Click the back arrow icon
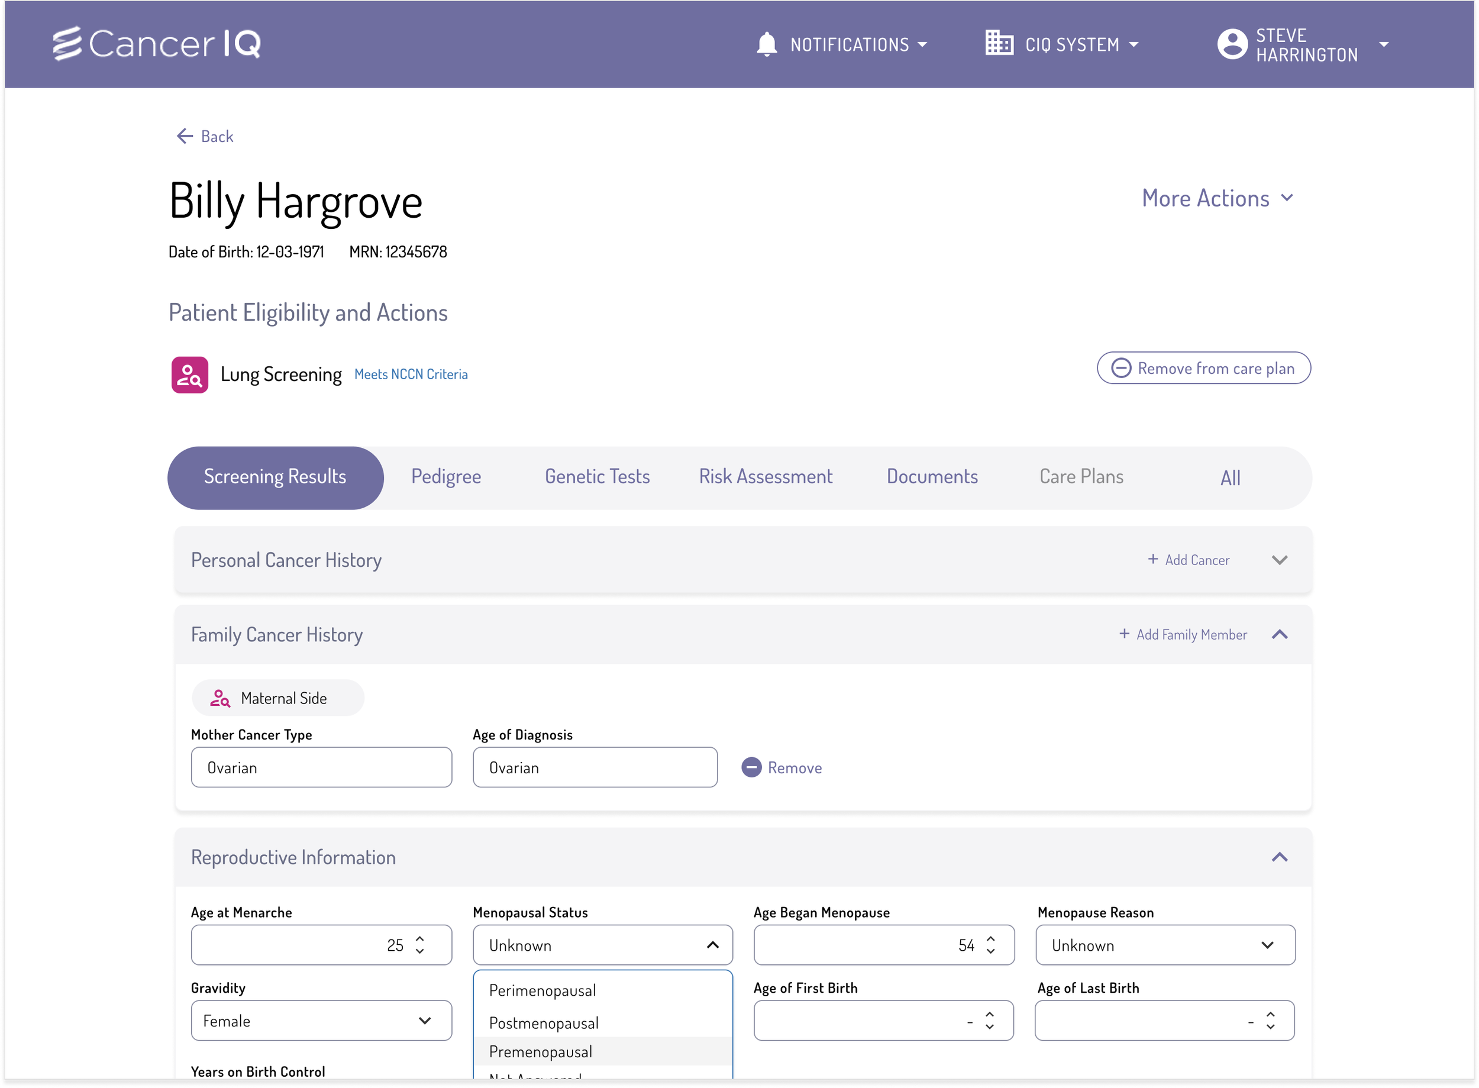Screen dimensions: 1479x1088 pyautogui.click(x=185, y=136)
